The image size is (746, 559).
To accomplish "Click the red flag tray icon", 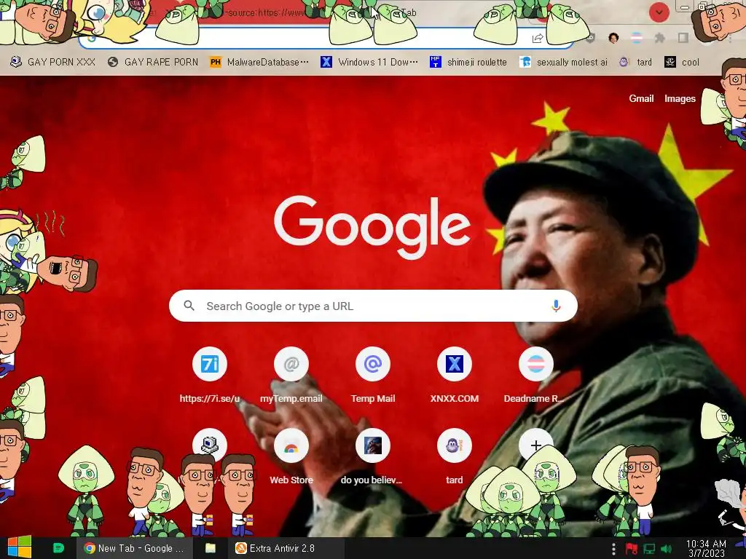I will (x=632, y=549).
